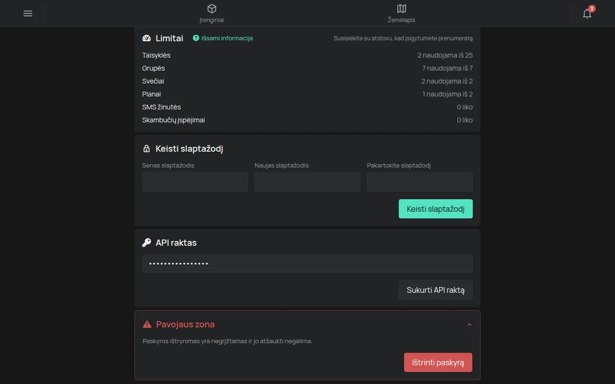Focus the Pakartokite slaptažodį field
The height and width of the screenshot is (384, 615).
[420, 182]
